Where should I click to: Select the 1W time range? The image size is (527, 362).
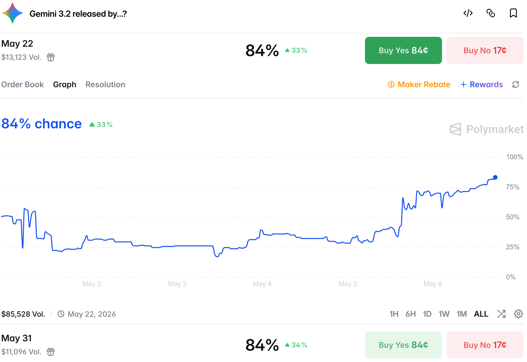[444, 314]
